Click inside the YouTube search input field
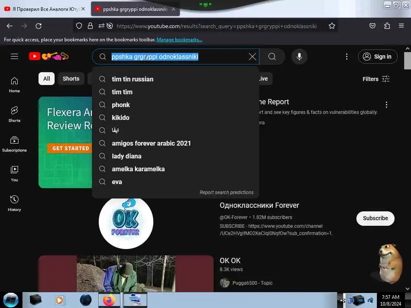Image resolution: width=411 pixels, height=308 pixels. coord(176,57)
